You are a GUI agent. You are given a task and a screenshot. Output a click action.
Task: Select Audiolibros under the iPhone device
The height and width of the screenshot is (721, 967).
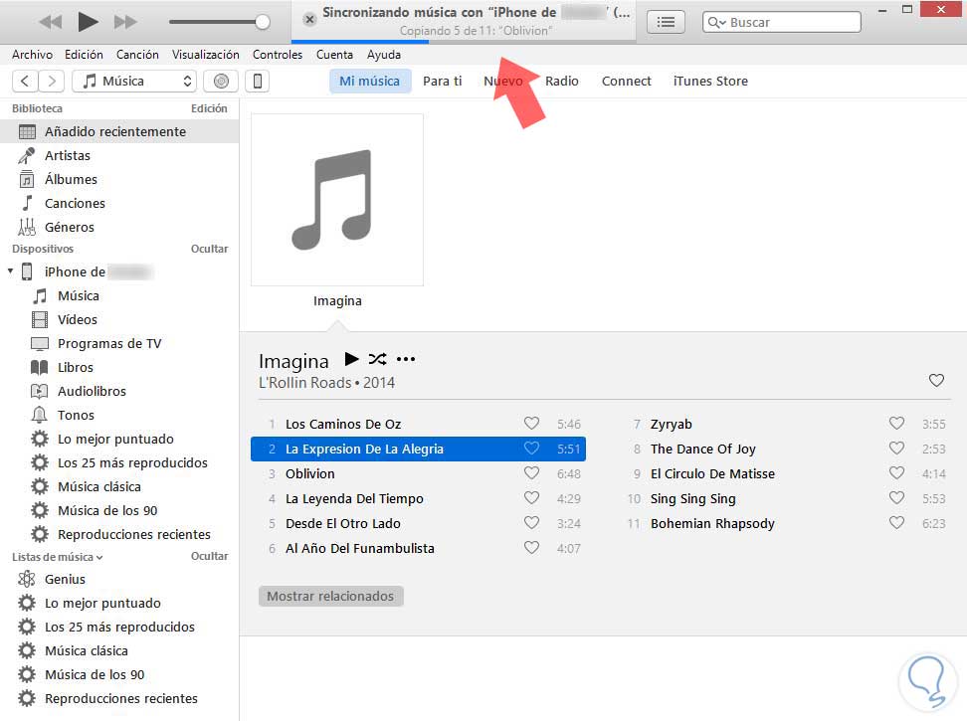(119, 391)
